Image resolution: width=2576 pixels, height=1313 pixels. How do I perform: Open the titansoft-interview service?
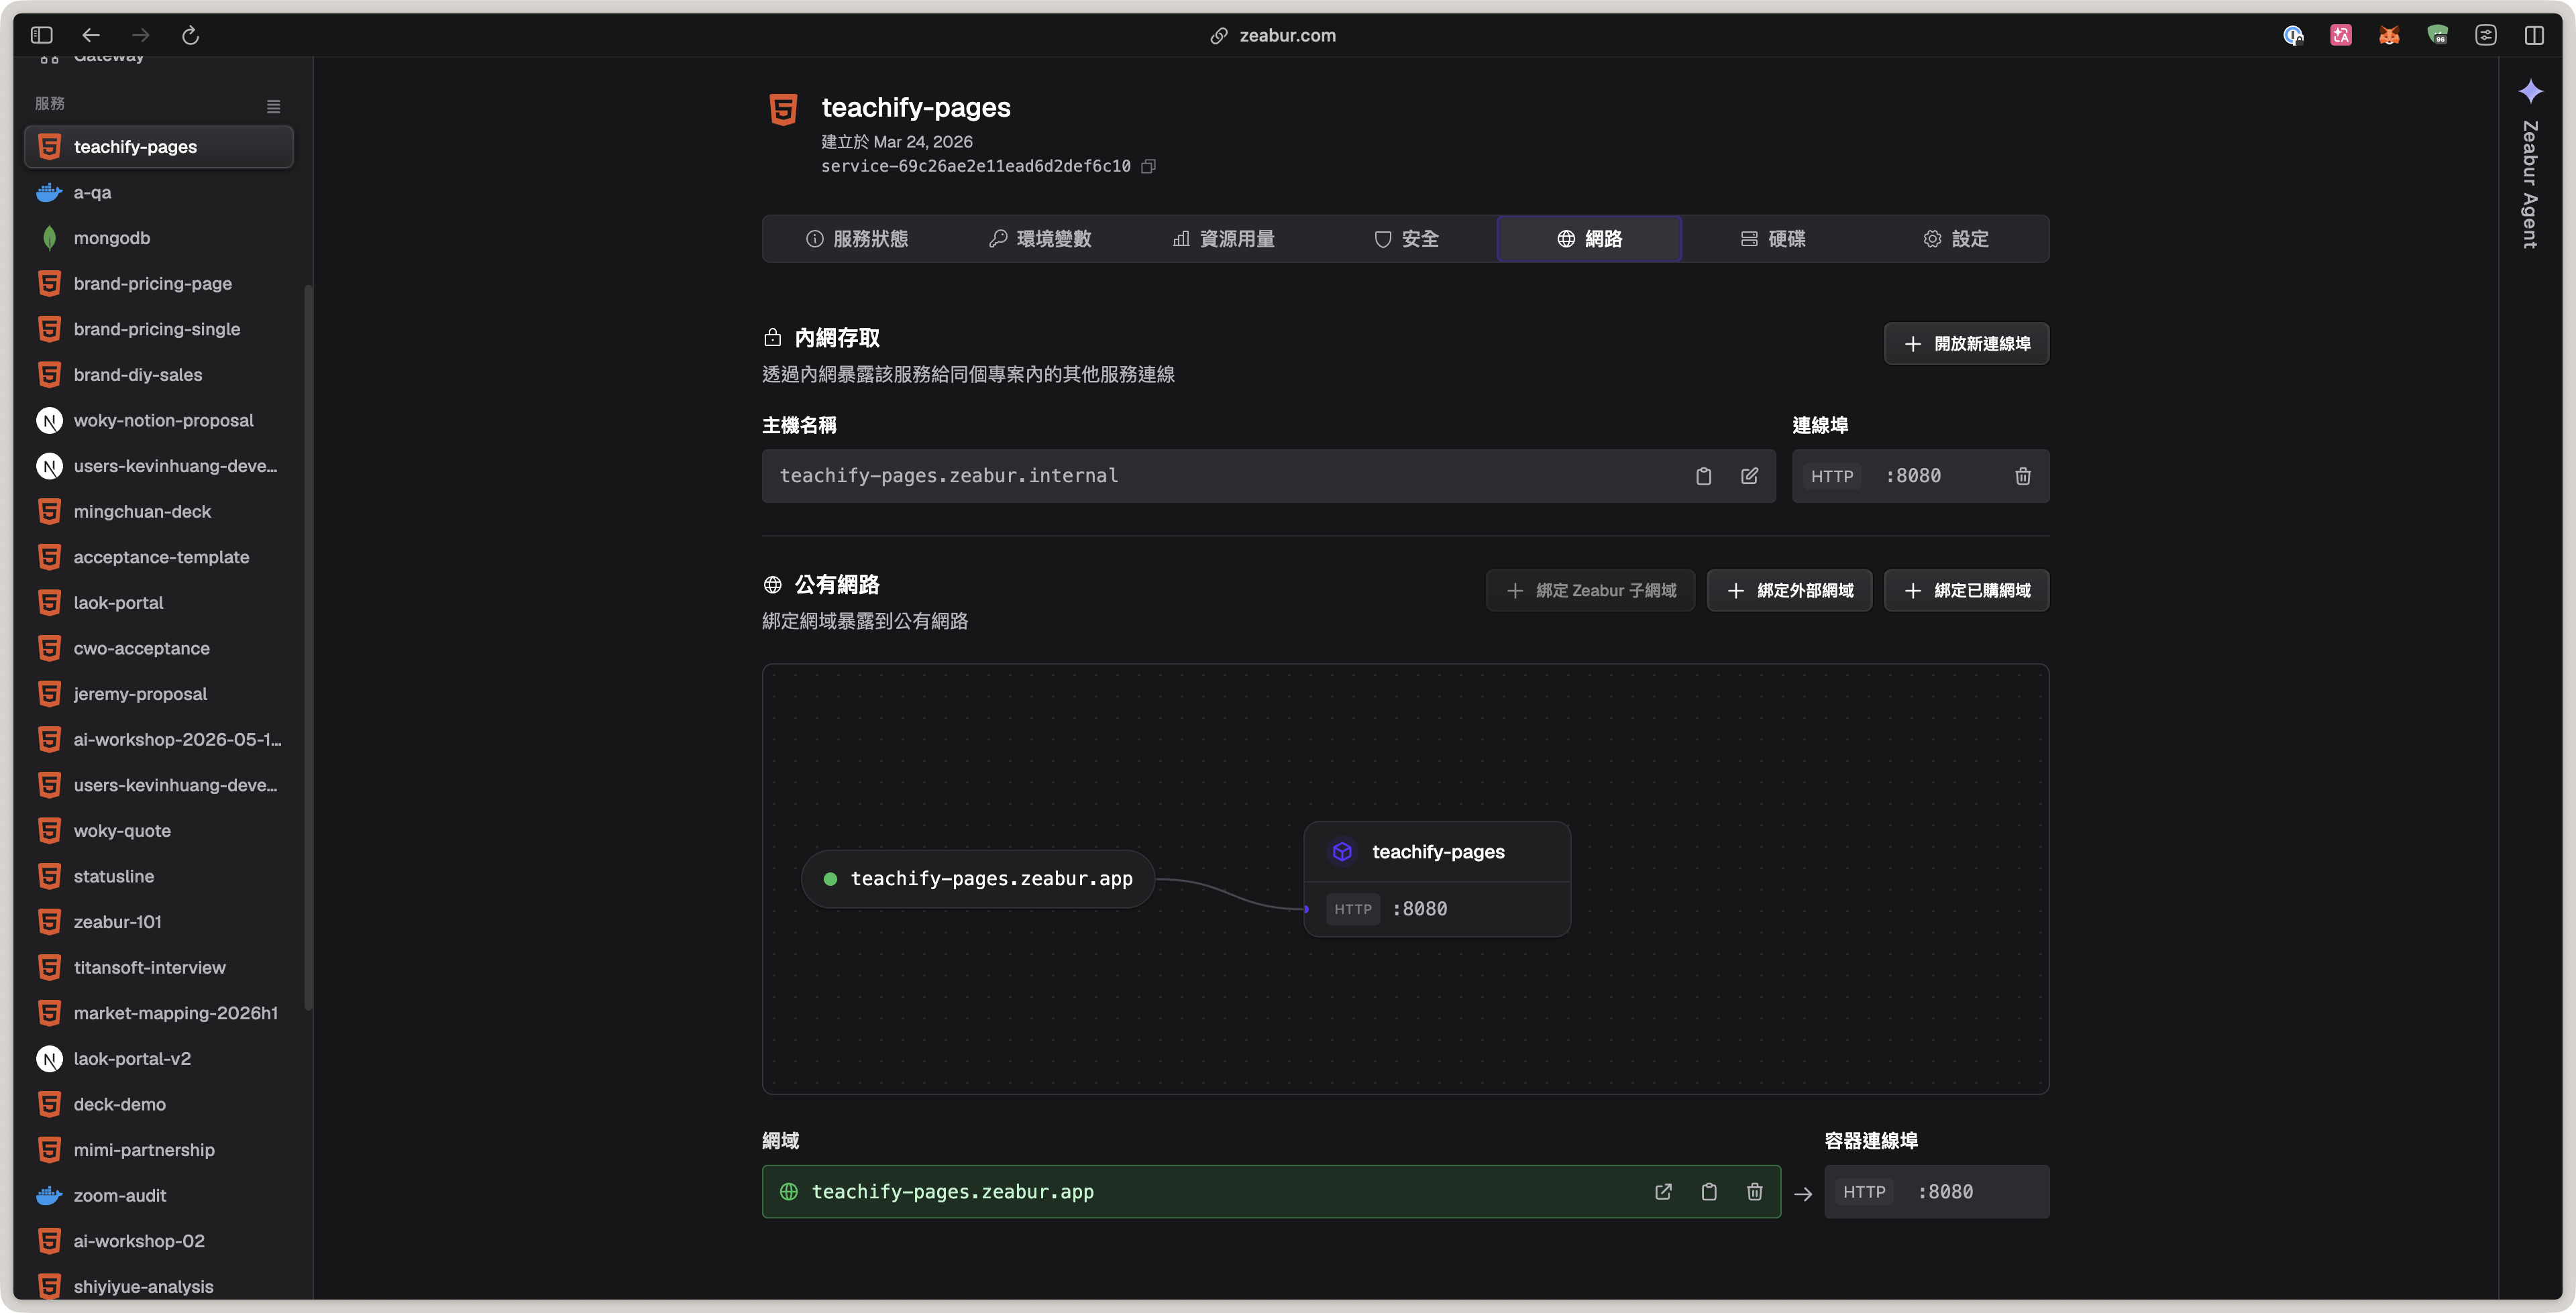point(159,967)
